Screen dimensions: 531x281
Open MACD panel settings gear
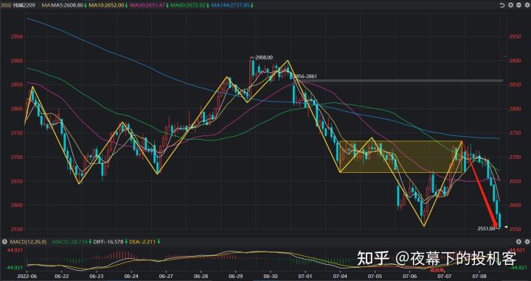click(527, 241)
